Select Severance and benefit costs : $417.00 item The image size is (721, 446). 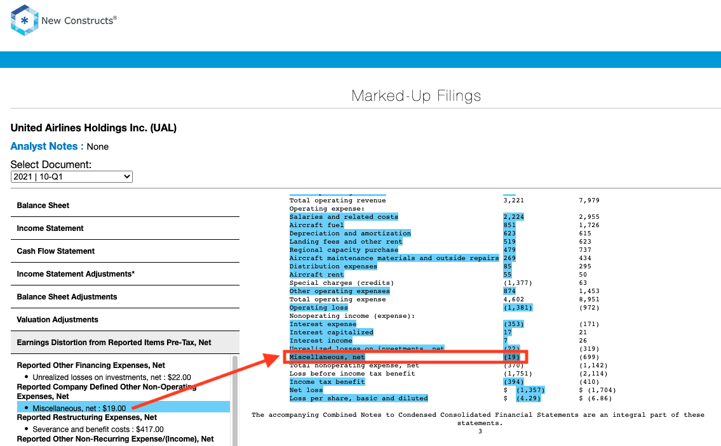click(98, 429)
